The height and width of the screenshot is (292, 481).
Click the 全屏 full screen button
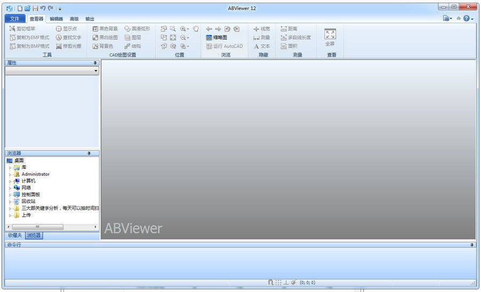[330, 37]
